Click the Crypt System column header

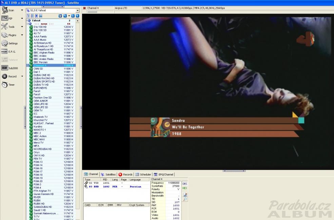tap(139, 205)
